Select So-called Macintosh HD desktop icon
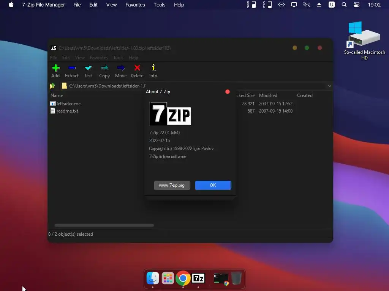The height and width of the screenshot is (291, 389). 364,41
